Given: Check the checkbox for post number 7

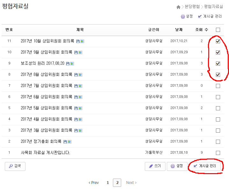Looking at the screenshot, I should [x=218, y=86].
